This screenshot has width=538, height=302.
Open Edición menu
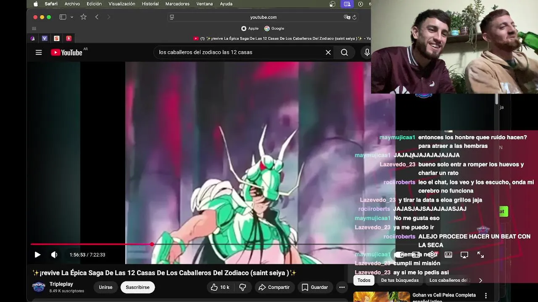tap(94, 4)
